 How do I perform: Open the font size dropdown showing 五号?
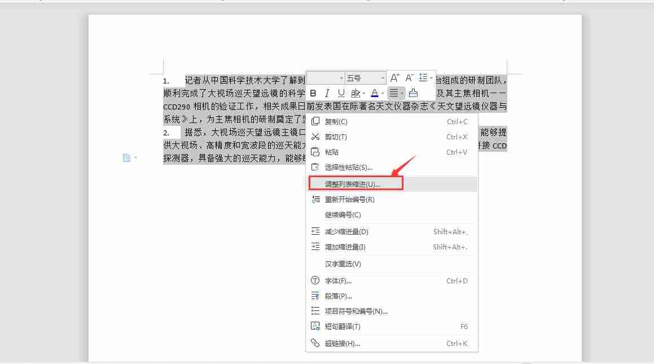point(365,78)
